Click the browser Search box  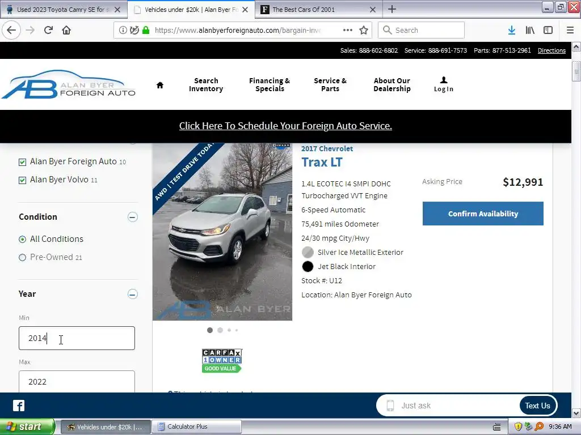click(421, 30)
